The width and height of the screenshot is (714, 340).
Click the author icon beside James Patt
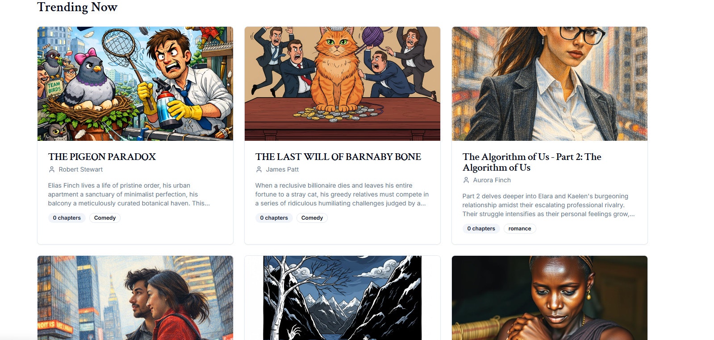pyautogui.click(x=259, y=169)
